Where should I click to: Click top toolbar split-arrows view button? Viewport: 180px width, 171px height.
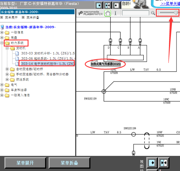click(x=108, y=6)
